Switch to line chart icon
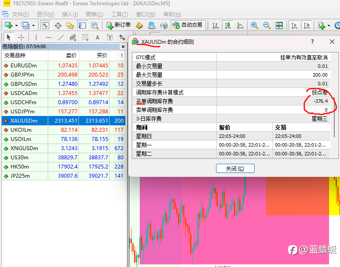Image resolution: width=340 pixels, height=267 pixels. click(240, 25)
